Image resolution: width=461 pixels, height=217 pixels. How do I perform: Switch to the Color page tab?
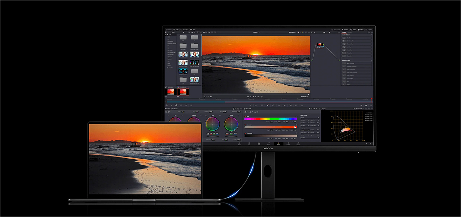pyautogui.click(x=278, y=143)
